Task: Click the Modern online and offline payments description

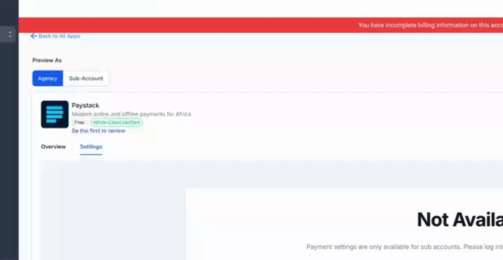Action: point(131,114)
